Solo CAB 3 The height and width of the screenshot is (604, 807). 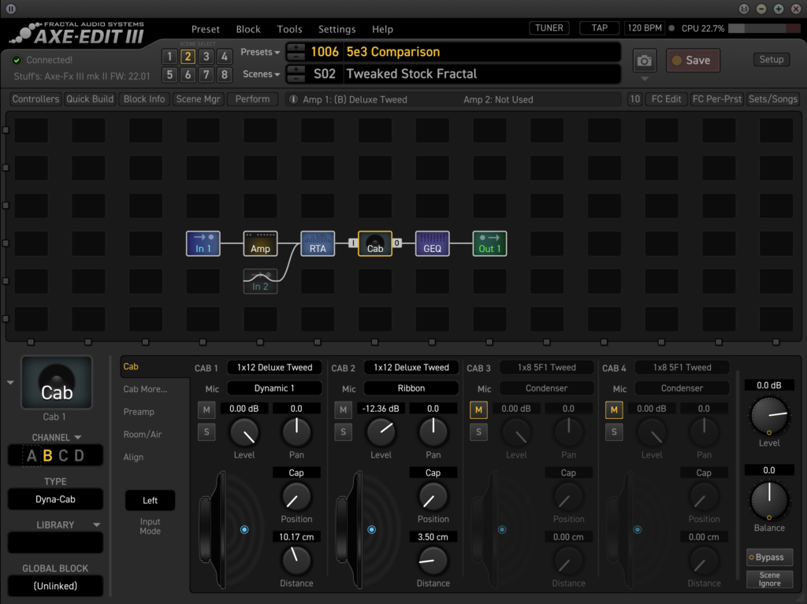(478, 432)
